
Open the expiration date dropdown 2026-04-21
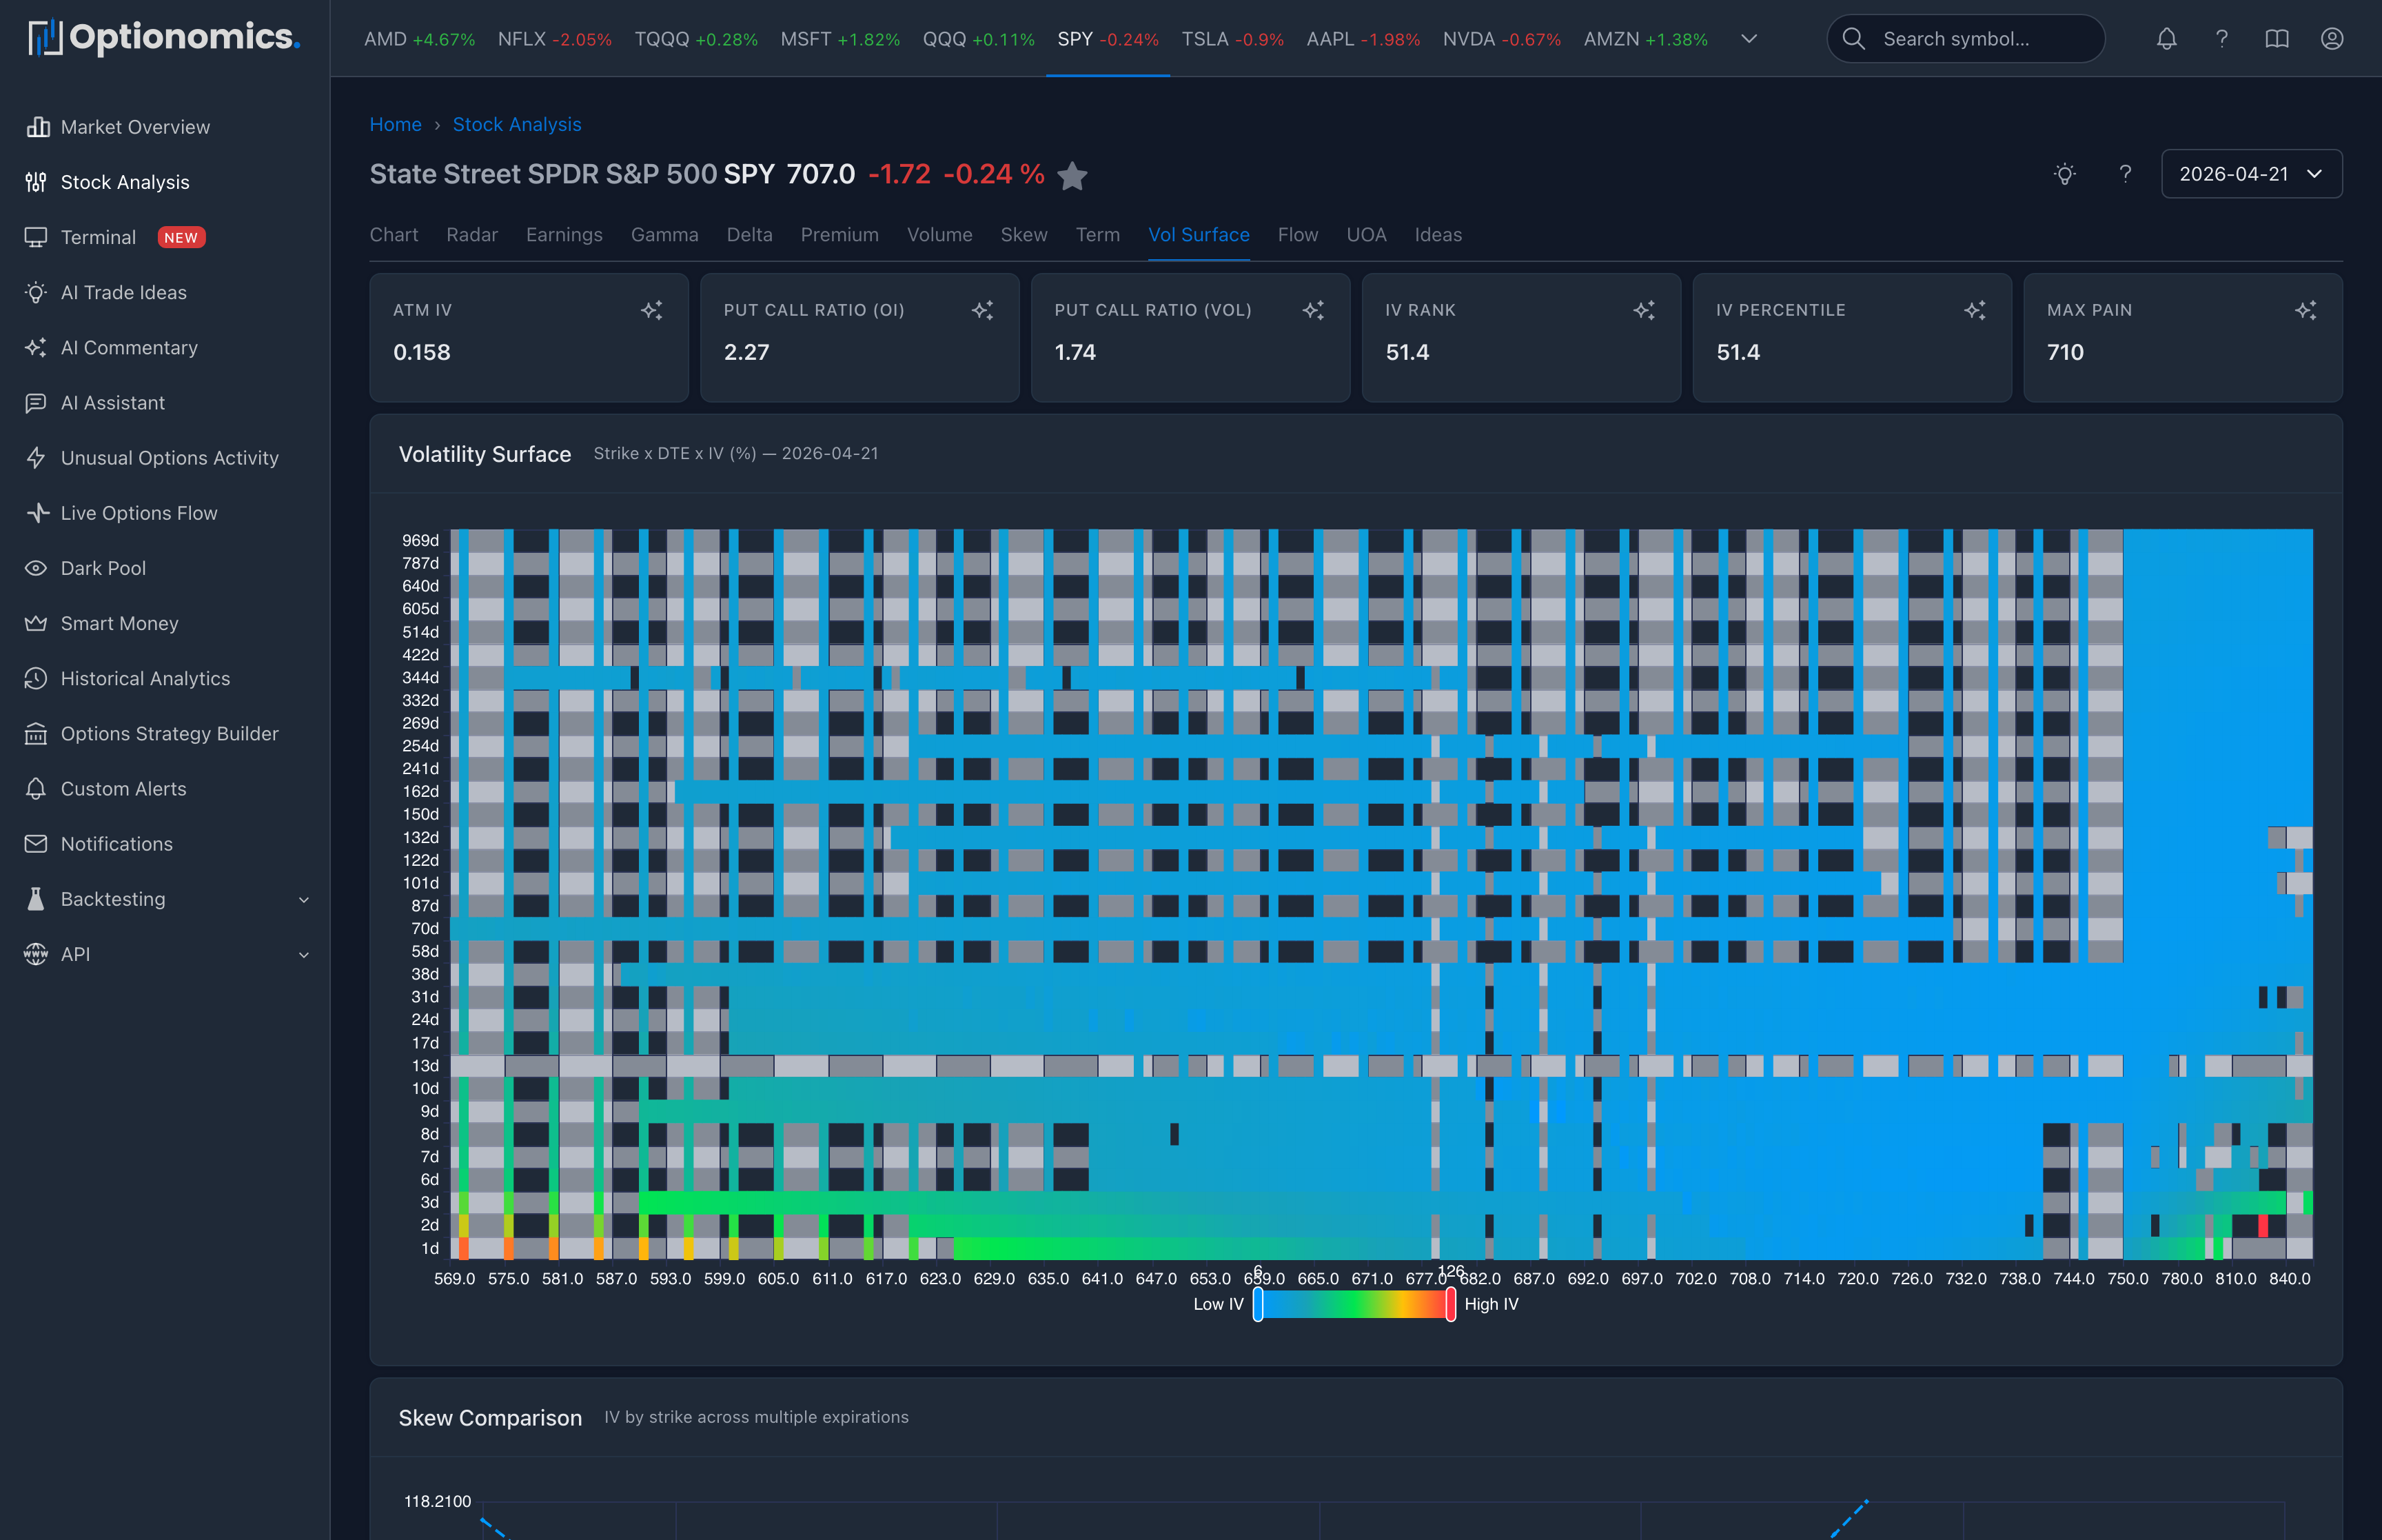coord(2251,173)
